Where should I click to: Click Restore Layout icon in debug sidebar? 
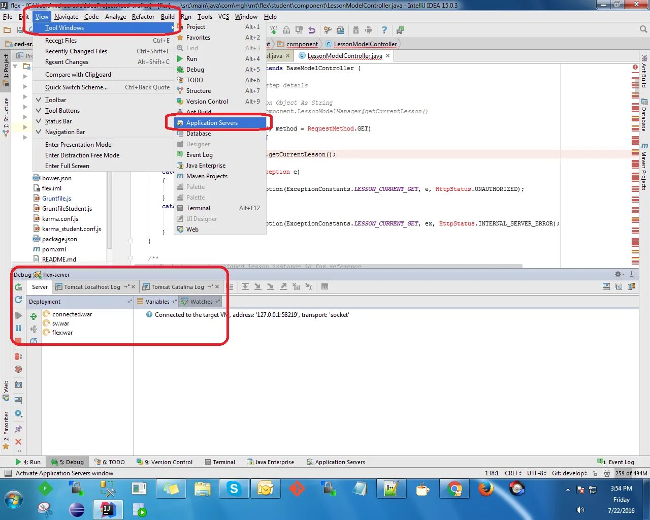pyautogui.click(x=18, y=400)
